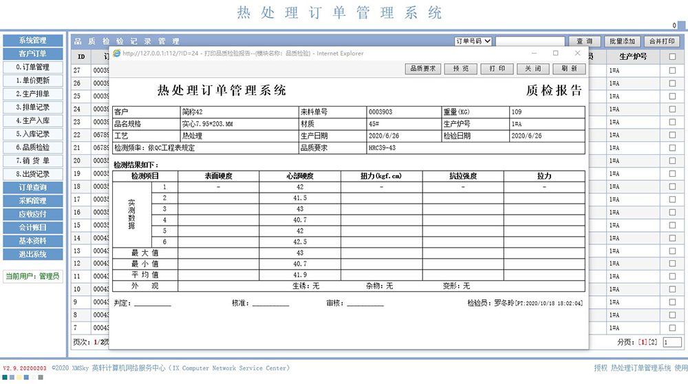Image resolution: width=688 pixels, height=384 pixels.
Task: Check the checkbox for row ID 27
Action: (672, 70)
